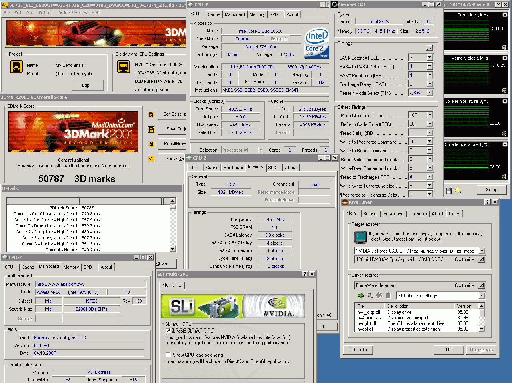Open CAS# Latency (tCL) dropdown in MemSet
Viewport: 512px width, 383px height.
coord(430,58)
